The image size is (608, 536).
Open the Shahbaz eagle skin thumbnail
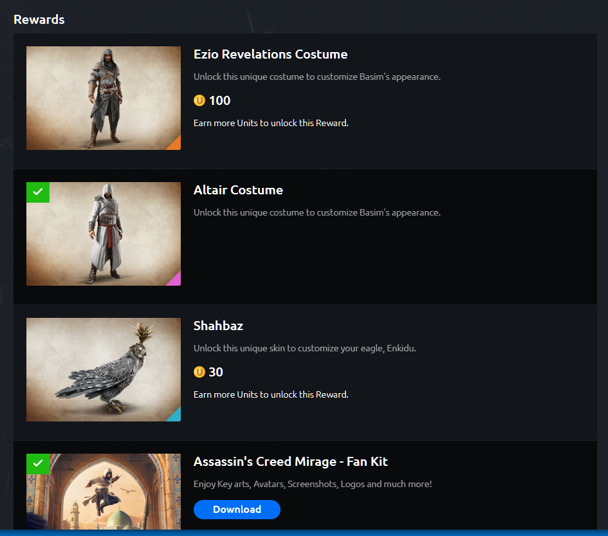pos(104,369)
